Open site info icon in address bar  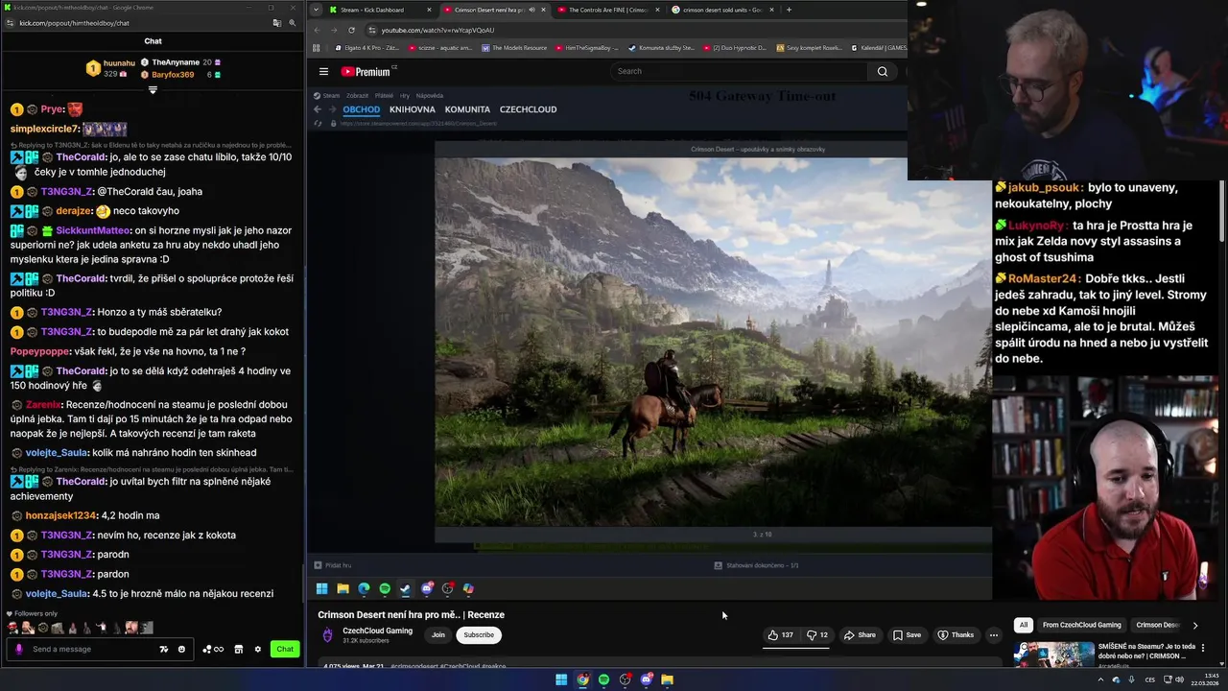pos(372,30)
